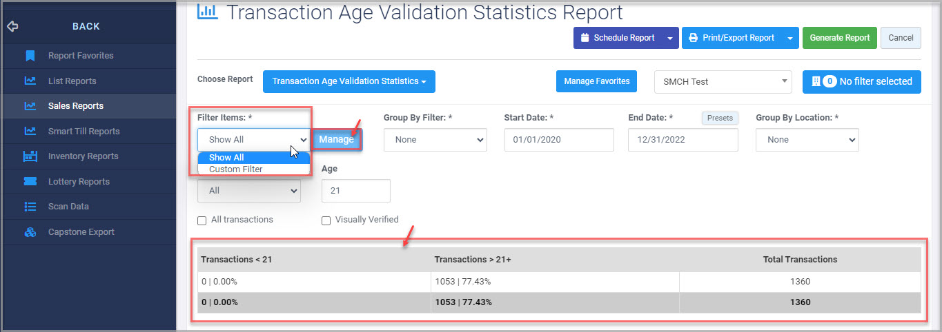The width and height of the screenshot is (942, 332).
Task: Click the List Reports chart icon
Action: 30,81
